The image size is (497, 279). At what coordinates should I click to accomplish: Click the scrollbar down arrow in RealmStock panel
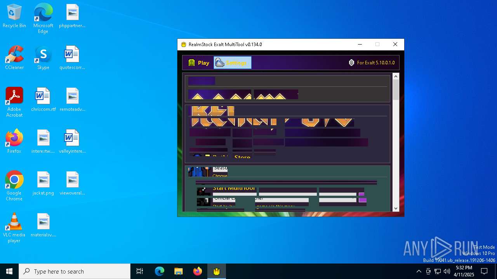tap(396, 208)
